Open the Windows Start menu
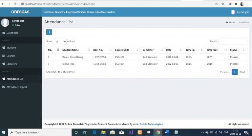Screen dimensions: 252x136 coord(4,132)
